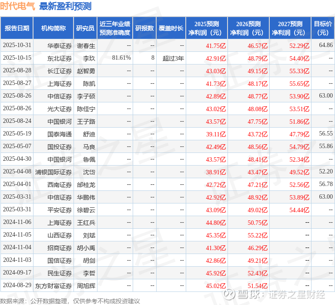
Task: Select the 近三年业绩预测准确度 header
Action: coord(115,28)
